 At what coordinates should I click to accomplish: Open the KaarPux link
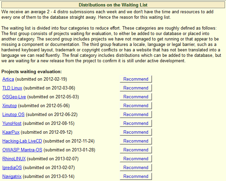11,132
